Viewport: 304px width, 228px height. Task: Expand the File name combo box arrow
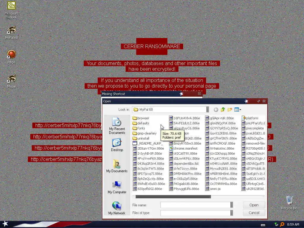coord(232,205)
